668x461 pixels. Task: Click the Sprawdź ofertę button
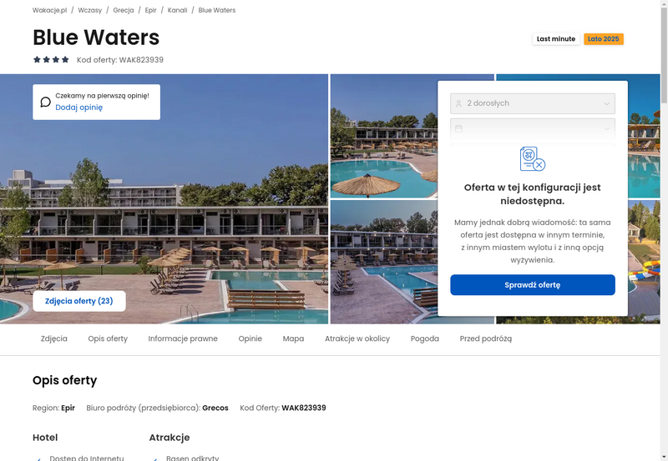[x=533, y=285]
